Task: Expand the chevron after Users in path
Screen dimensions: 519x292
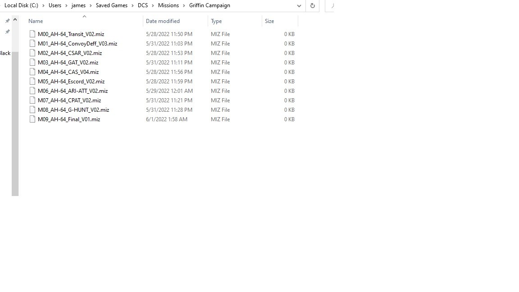Action: click(66, 5)
